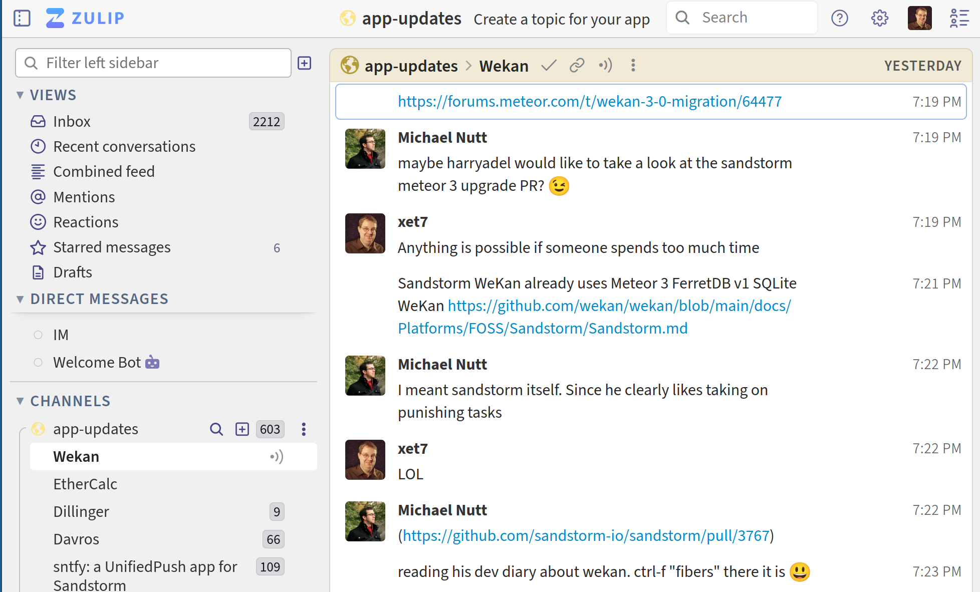Open topic actions three-dot menu in header
The image size is (980, 592).
coord(633,66)
